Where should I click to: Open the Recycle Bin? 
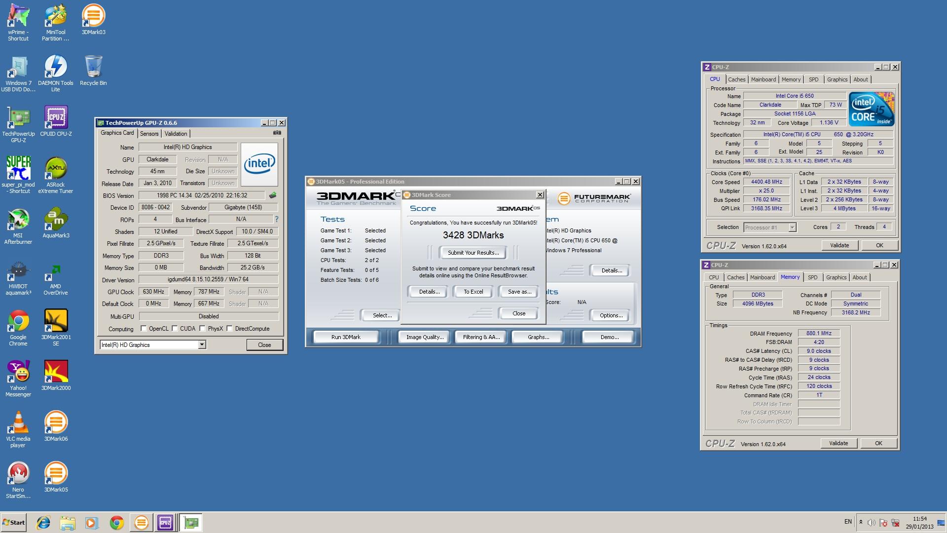93,71
